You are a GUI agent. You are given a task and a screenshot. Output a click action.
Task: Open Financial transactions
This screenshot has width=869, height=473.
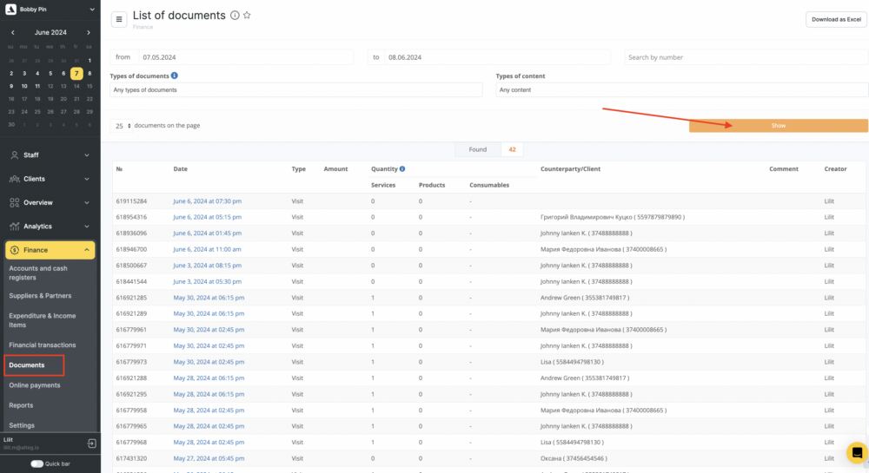click(x=42, y=345)
